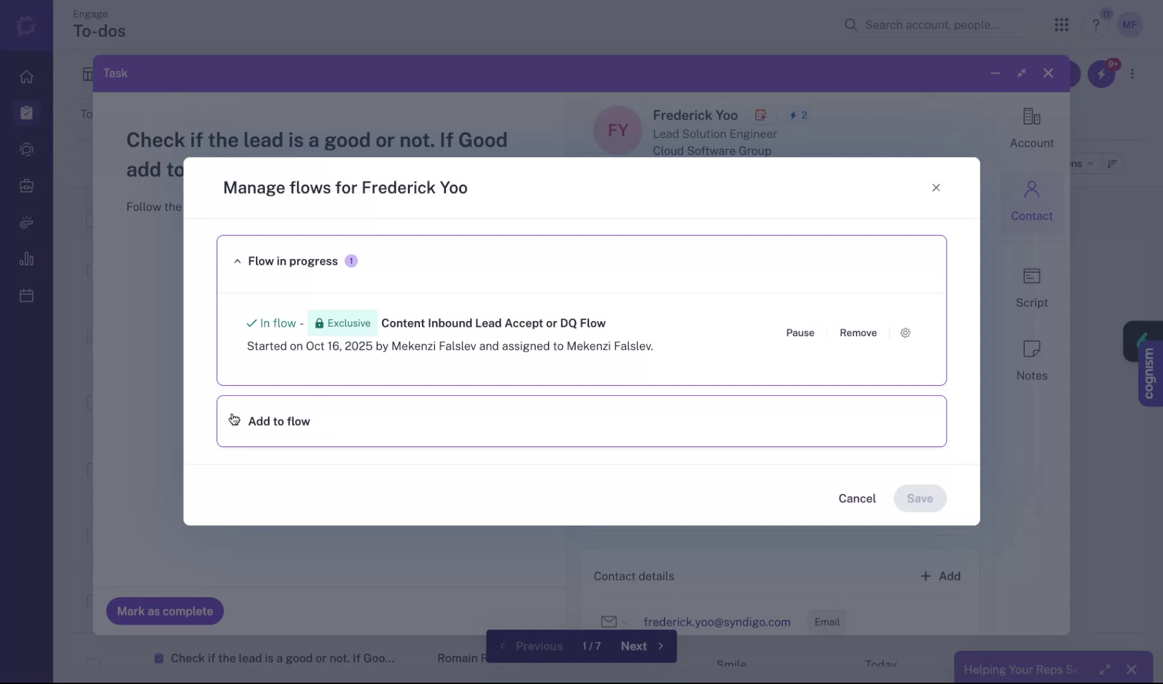
Task: Click Add to flow for Frederick Yoo
Action: (279, 421)
